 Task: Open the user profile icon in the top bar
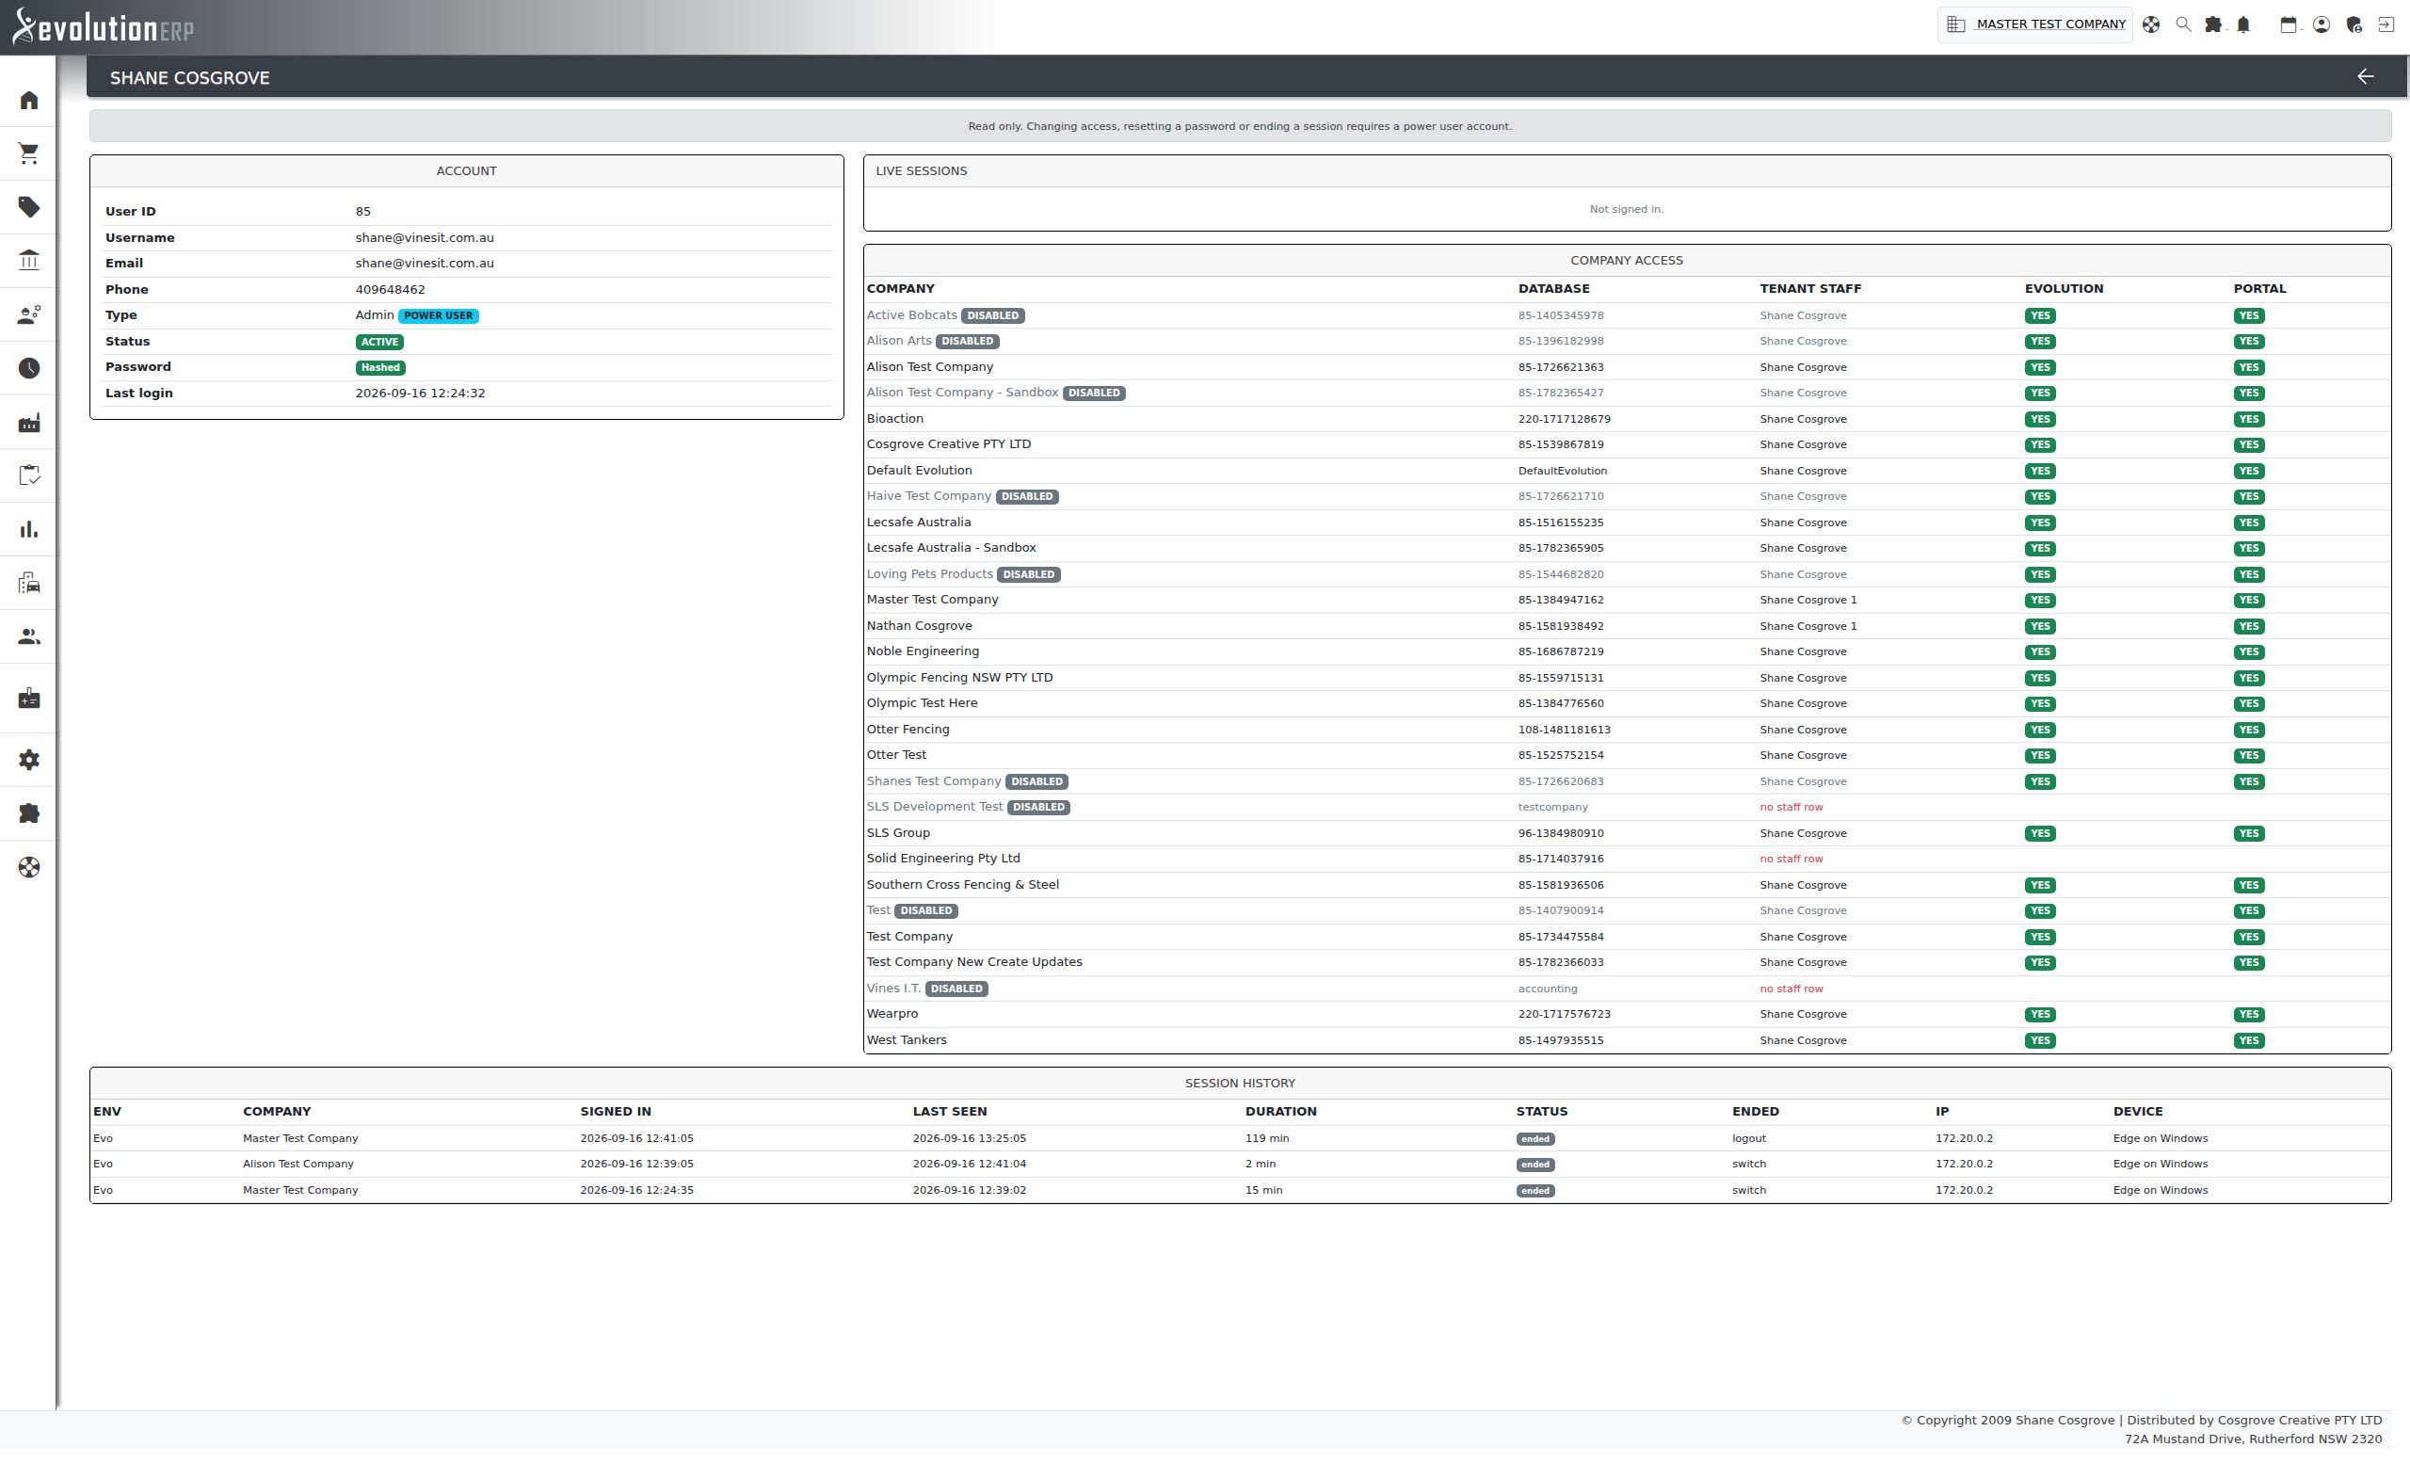pyautogui.click(x=2321, y=24)
